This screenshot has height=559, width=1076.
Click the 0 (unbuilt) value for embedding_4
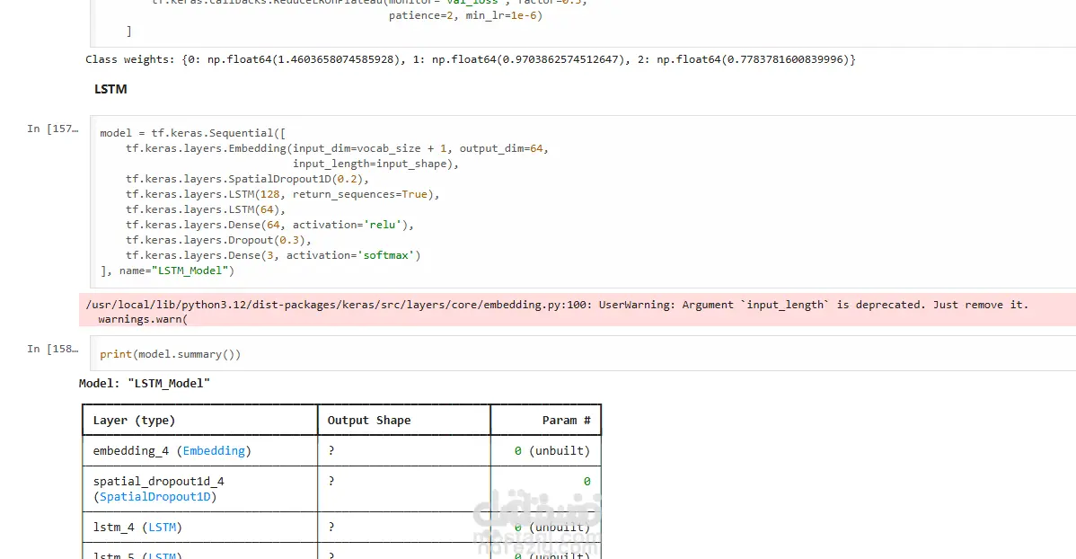(x=552, y=451)
